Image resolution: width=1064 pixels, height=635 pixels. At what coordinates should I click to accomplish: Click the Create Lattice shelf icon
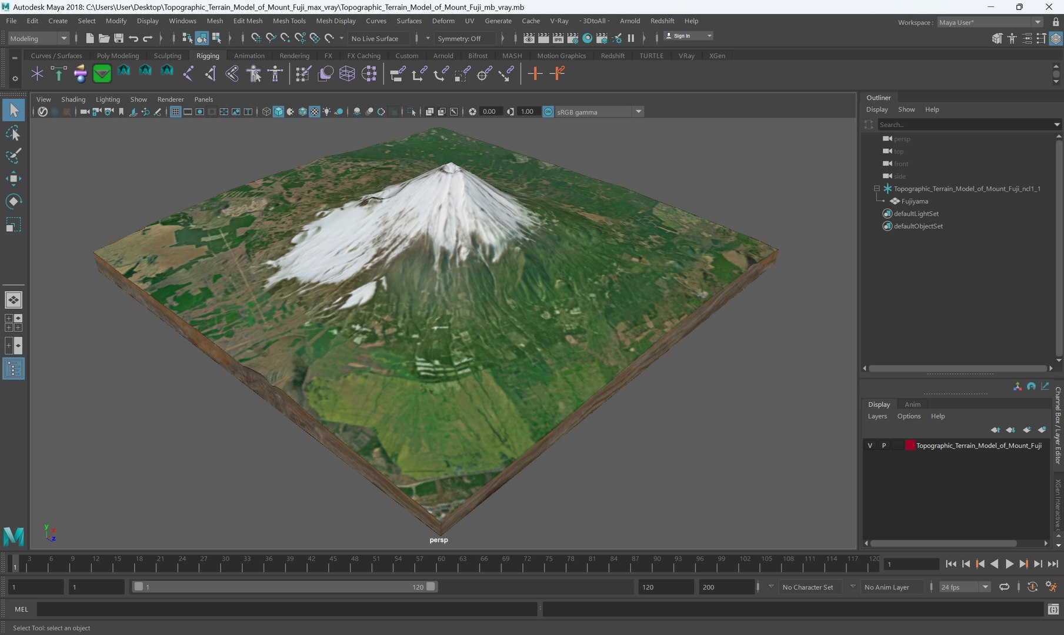[347, 73]
